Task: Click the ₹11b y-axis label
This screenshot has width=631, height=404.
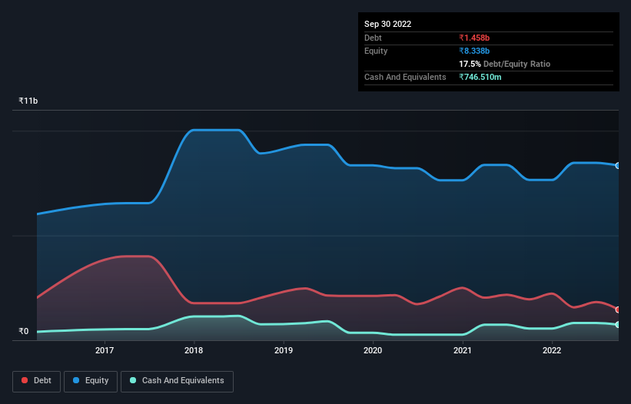Action: [28, 101]
